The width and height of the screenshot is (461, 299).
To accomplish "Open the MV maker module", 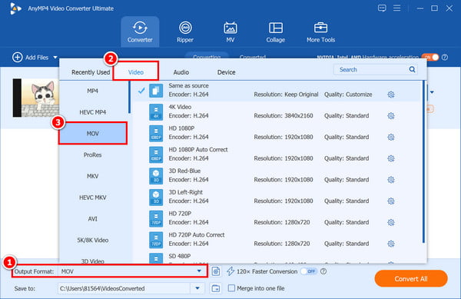I will coord(230,32).
